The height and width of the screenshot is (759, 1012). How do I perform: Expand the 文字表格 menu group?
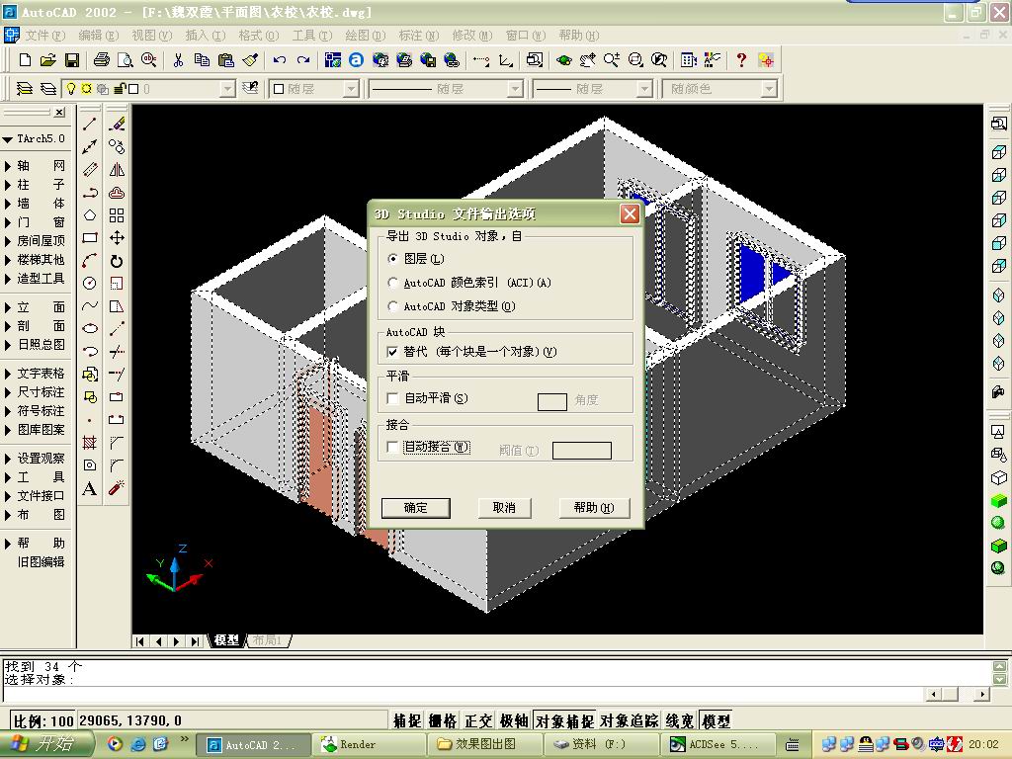[x=36, y=373]
